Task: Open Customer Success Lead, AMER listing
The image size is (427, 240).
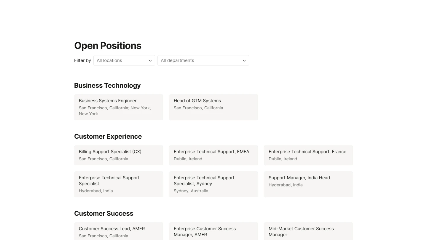Action: pyautogui.click(x=118, y=231)
